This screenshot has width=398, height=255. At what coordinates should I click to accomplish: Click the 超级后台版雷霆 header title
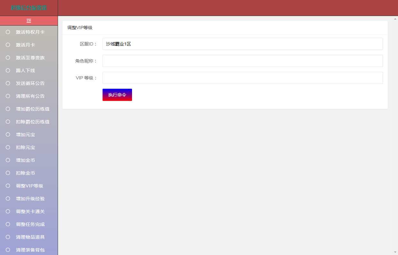tap(29, 7)
